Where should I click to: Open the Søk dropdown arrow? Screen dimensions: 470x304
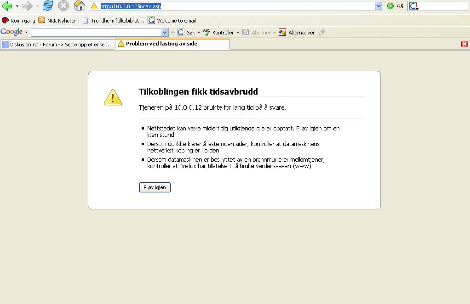(x=199, y=32)
